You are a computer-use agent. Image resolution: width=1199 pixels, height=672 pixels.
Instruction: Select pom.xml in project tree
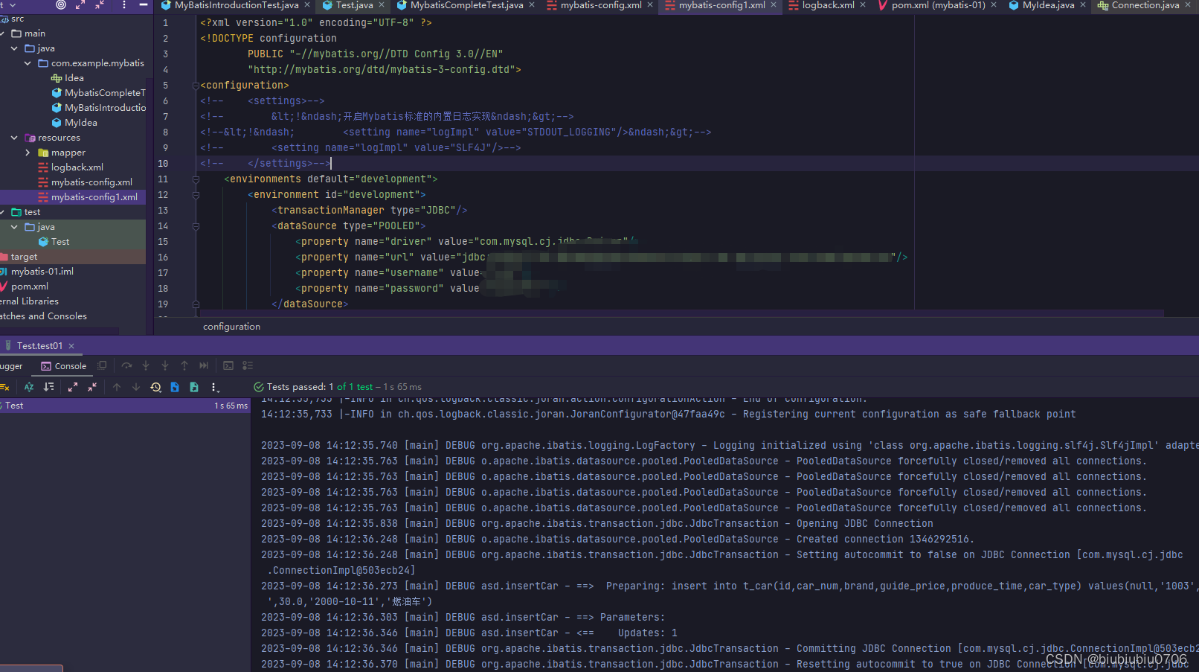pos(29,287)
